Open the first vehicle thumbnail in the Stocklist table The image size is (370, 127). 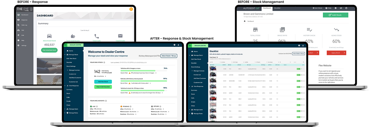coord(213,68)
